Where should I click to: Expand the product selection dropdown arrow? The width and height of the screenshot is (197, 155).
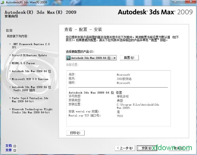114,58
